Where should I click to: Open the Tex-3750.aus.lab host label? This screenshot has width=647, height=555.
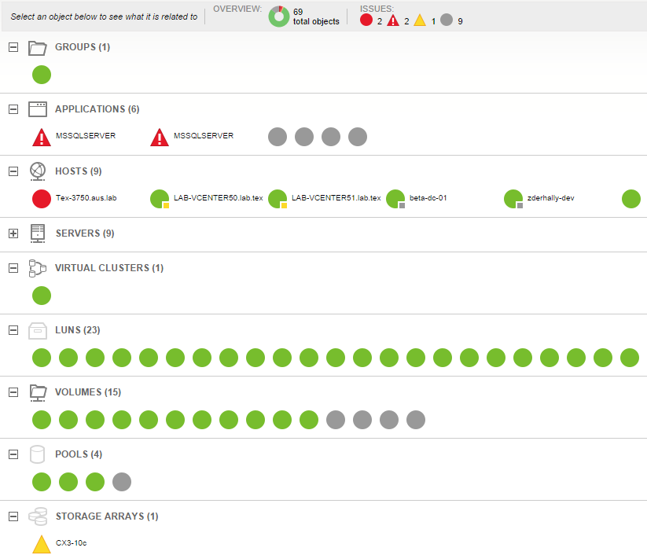tap(86, 198)
